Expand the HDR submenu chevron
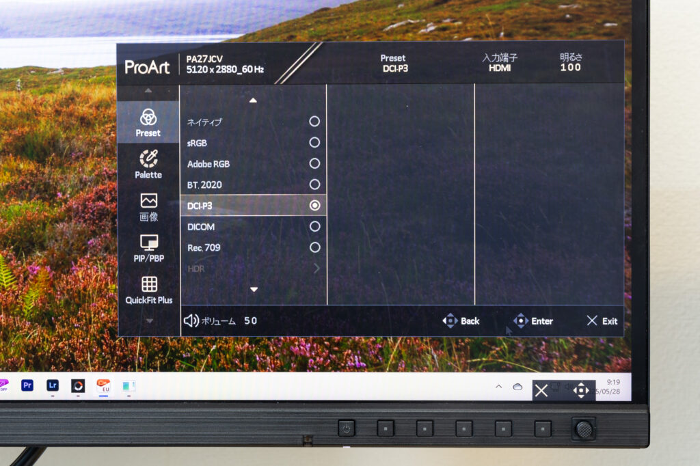Screen dimensions: 700x466 coord(317,269)
